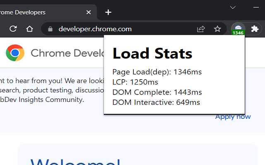Reload the page with the refresh icon
Screen dimensions: 265x165
point(13,29)
